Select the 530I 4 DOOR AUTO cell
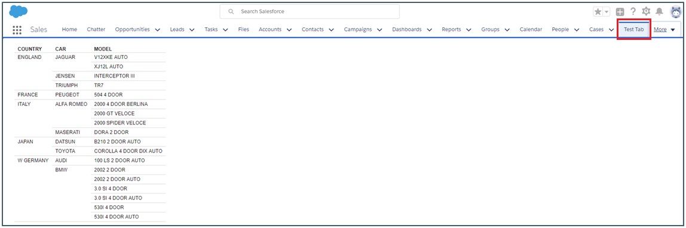This screenshot has height=228, width=686. [x=117, y=217]
